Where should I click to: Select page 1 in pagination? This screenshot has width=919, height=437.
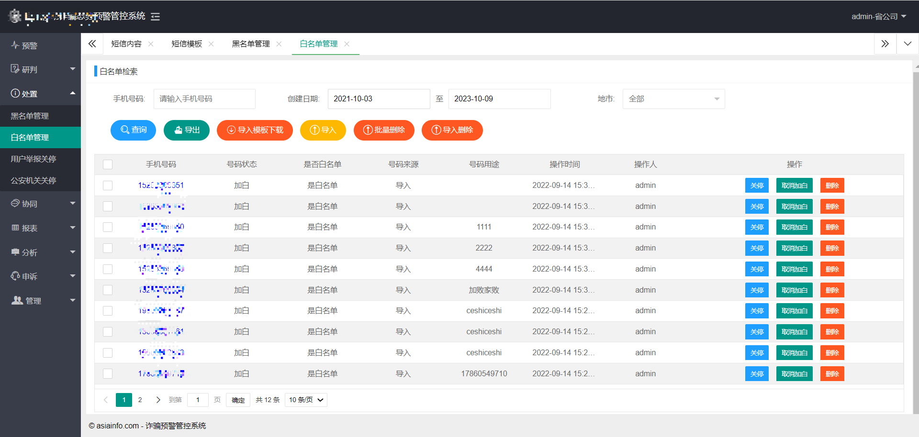[124, 400]
